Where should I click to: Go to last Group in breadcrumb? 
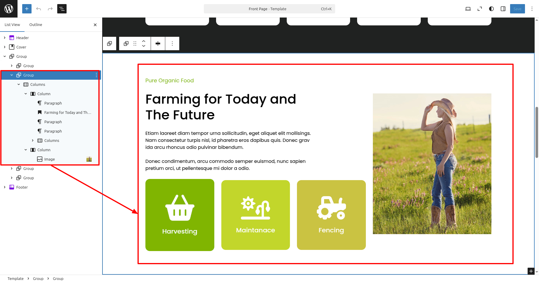(x=58, y=278)
